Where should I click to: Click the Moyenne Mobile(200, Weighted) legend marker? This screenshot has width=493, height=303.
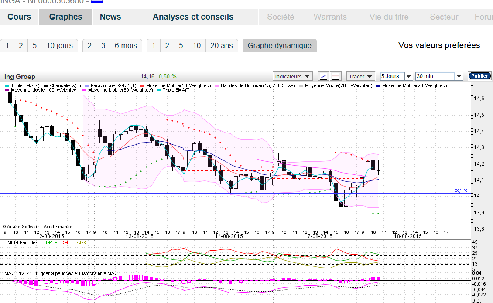[301, 85]
